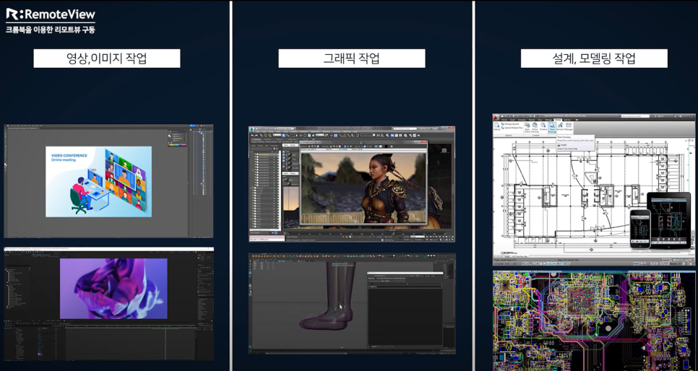Click the 3ds Max keyword search field
This screenshot has width=698, height=371.
tap(405, 128)
